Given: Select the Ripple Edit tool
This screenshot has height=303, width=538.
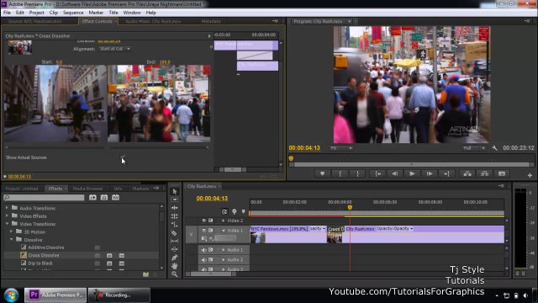Looking at the screenshot, I should tap(175, 208).
